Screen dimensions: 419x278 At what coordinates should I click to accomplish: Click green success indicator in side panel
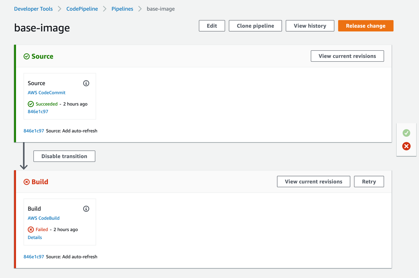[406, 133]
